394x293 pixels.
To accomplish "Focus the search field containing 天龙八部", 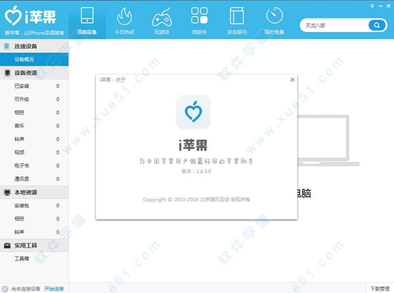I will point(334,26).
